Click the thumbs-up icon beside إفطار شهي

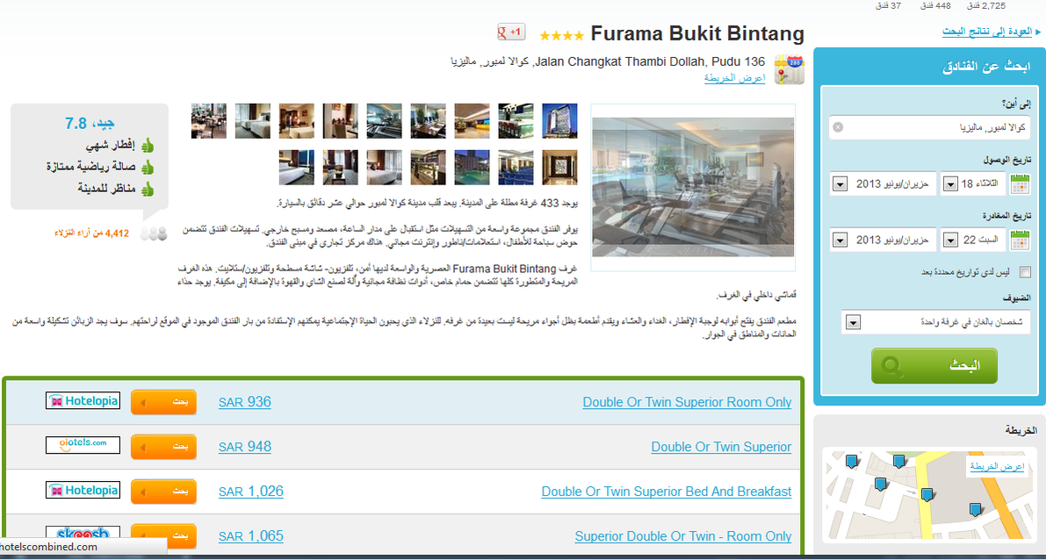pyautogui.click(x=148, y=146)
